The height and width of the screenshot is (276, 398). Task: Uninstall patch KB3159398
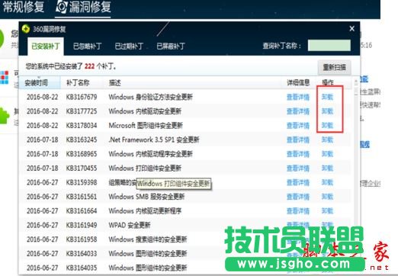tap(327, 182)
